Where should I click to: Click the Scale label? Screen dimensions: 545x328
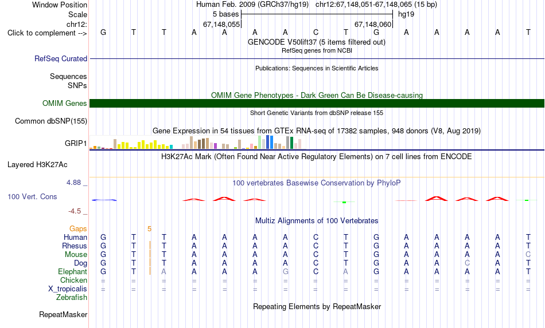point(77,14)
